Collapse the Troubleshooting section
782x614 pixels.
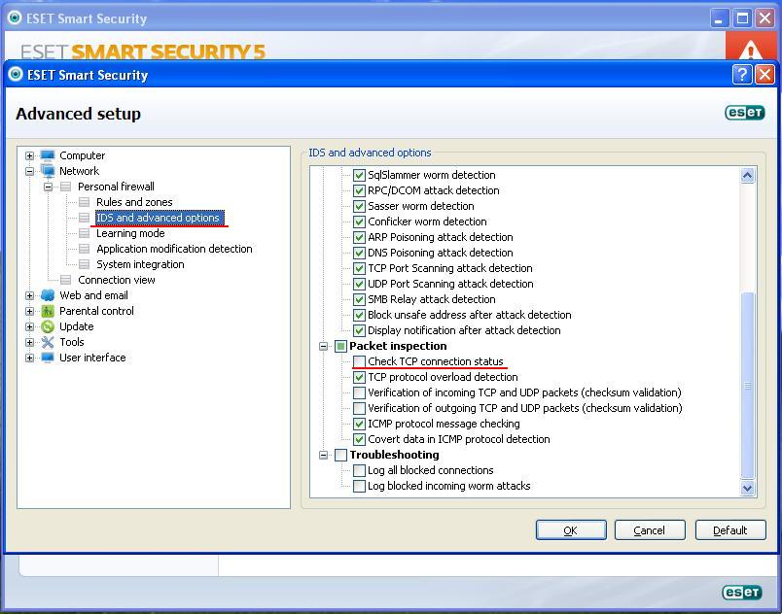323,455
